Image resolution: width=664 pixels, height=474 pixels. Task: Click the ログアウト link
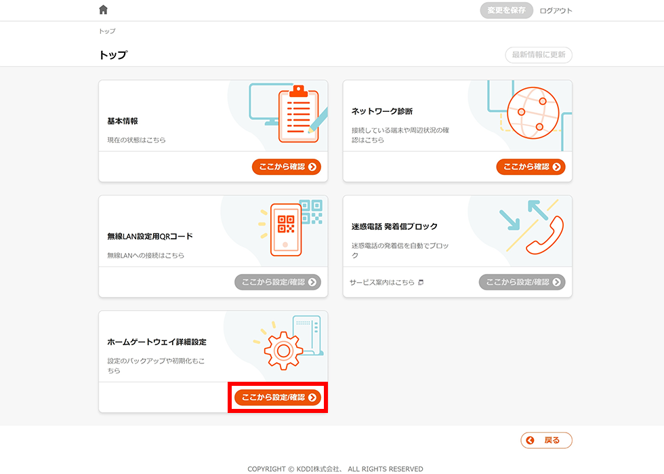pos(556,11)
